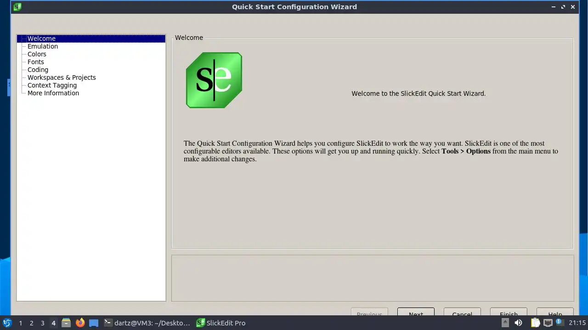
Task: Maximize the Quick Start Configuration Wizard window
Action: [x=563, y=7]
